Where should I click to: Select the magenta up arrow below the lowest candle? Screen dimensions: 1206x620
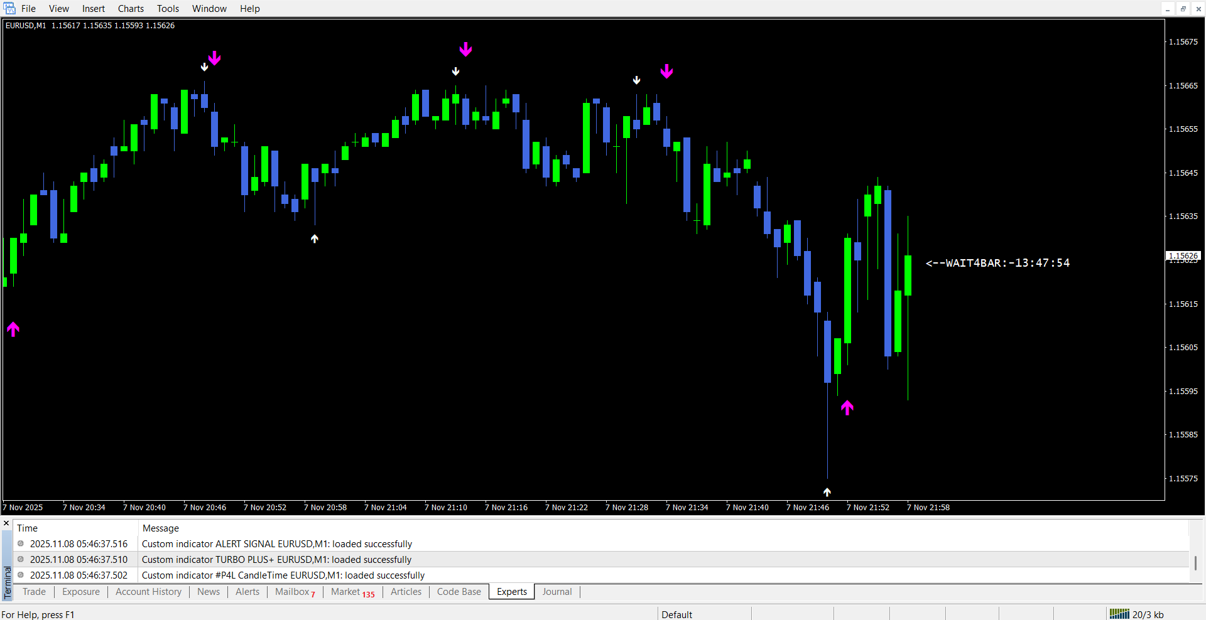pyautogui.click(x=847, y=408)
